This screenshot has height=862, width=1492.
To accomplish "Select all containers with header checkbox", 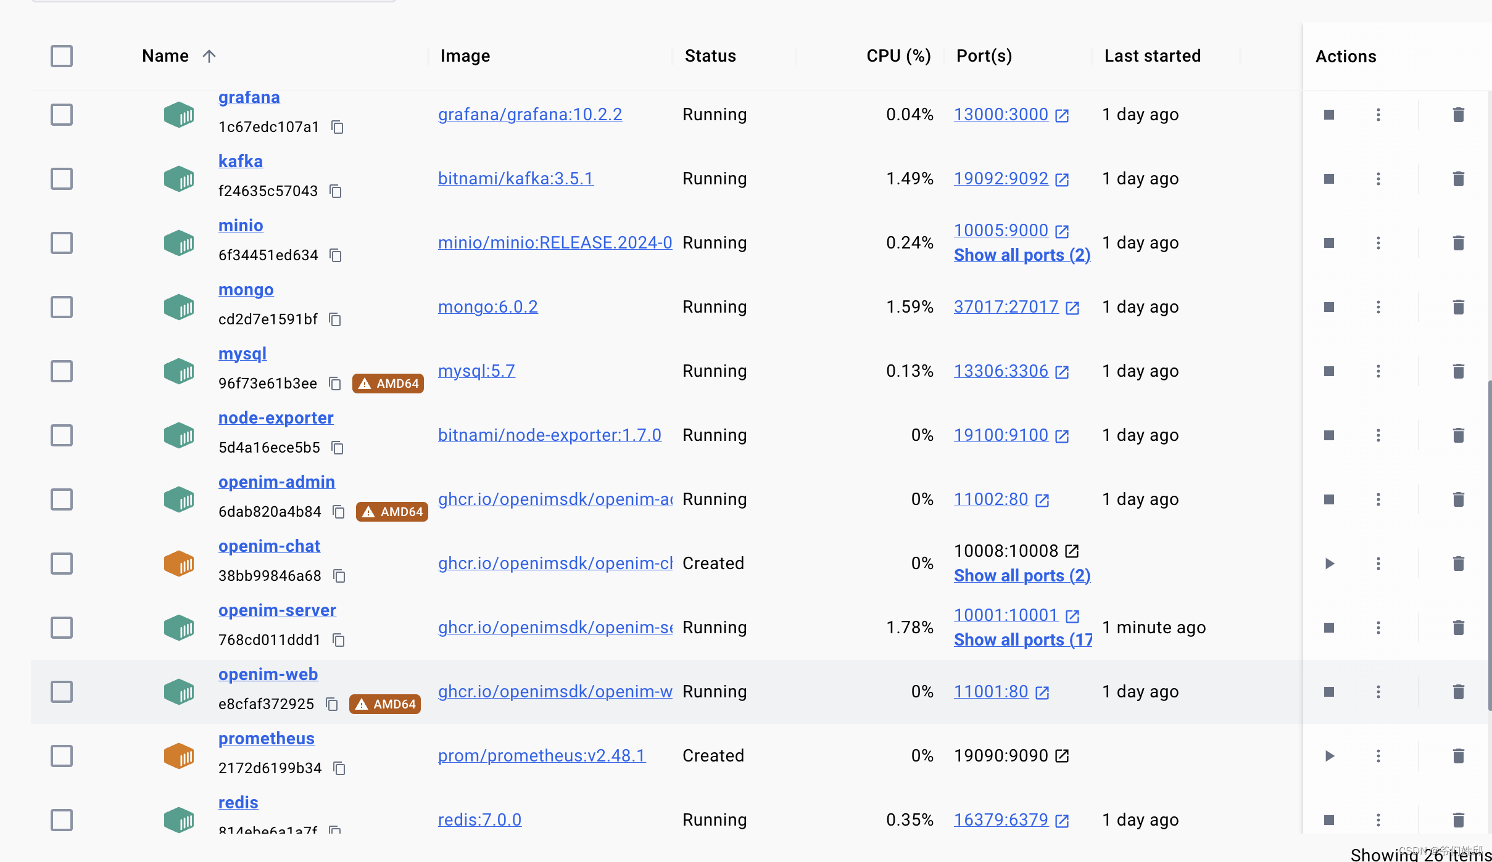I will [x=62, y=56].
